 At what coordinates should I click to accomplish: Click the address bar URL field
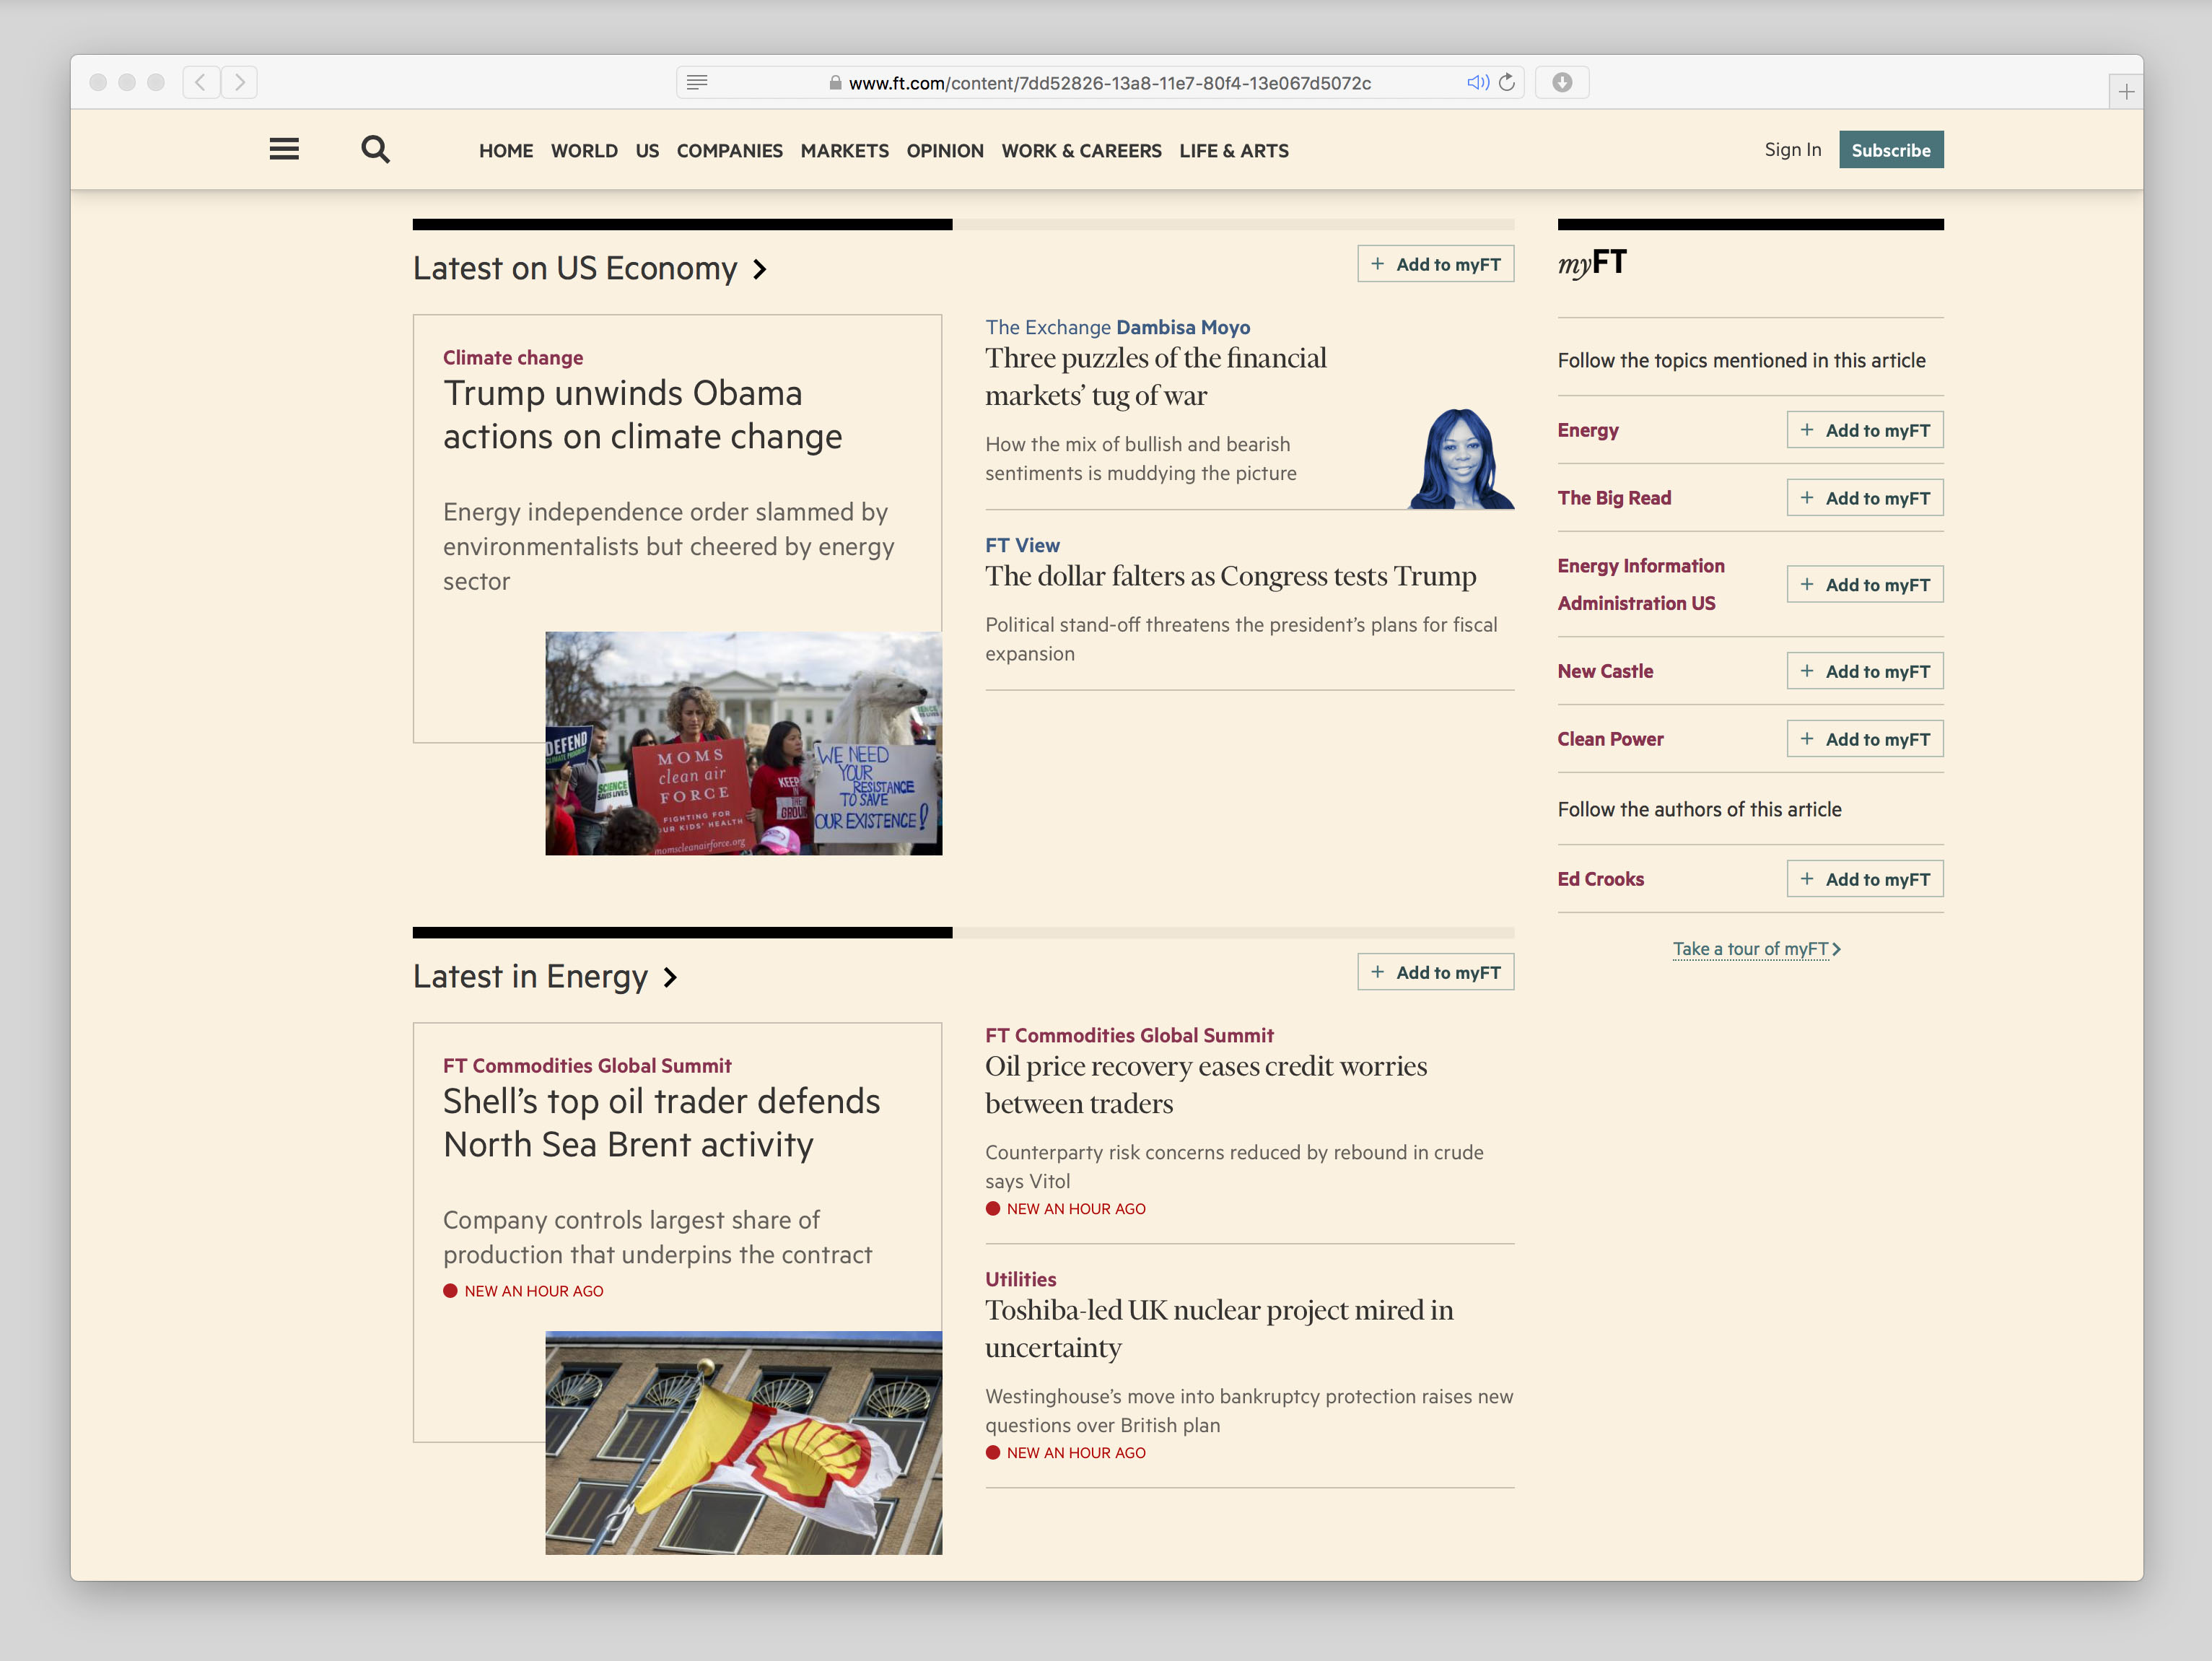(1109, 83)
